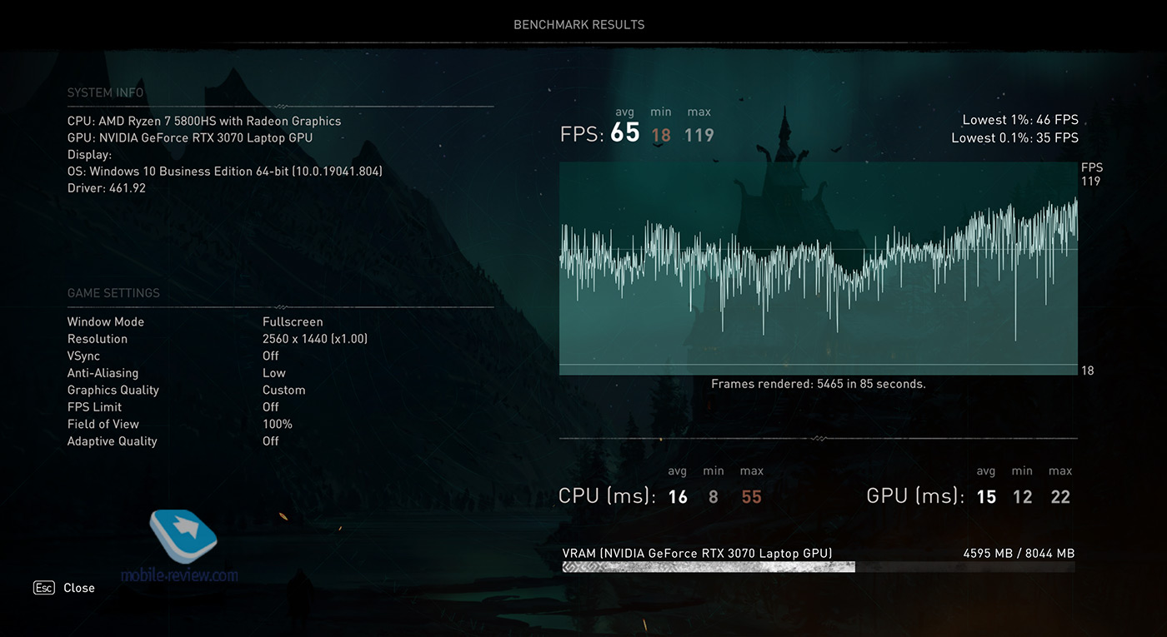
Task: Click the CPU average value 16
Action: 678,497
